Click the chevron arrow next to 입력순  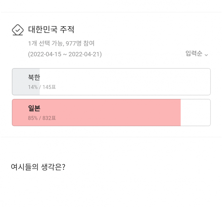[206, 55]
